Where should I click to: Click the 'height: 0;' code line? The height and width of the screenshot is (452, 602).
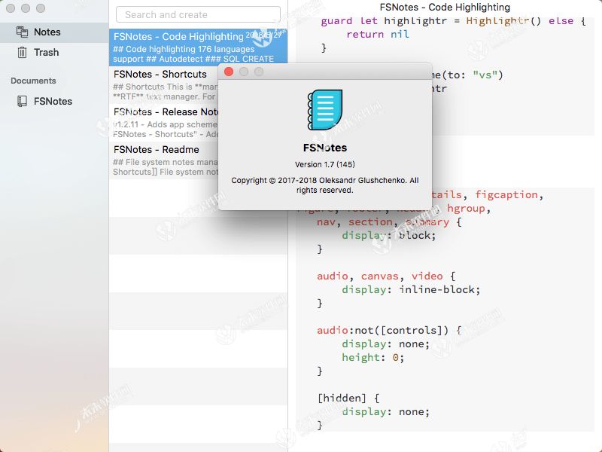(x=372, y=357)
